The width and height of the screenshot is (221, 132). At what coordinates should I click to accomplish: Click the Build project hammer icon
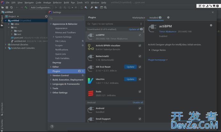tap(26, 7)
